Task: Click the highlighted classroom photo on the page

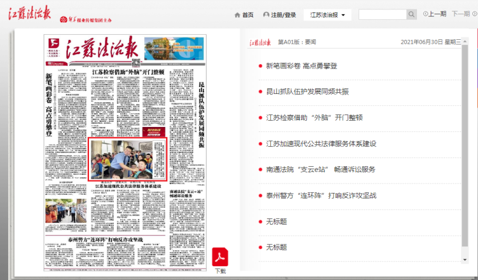Action: coord(128,159)
